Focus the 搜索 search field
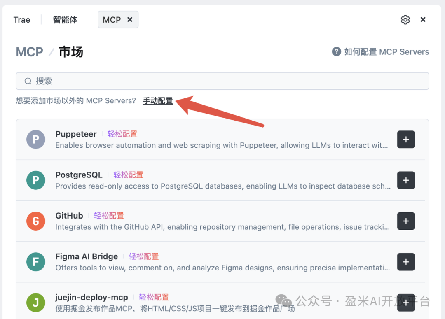The height and width of the screenshot is (319, 445). pyautogui.click(x=222, y=81)
